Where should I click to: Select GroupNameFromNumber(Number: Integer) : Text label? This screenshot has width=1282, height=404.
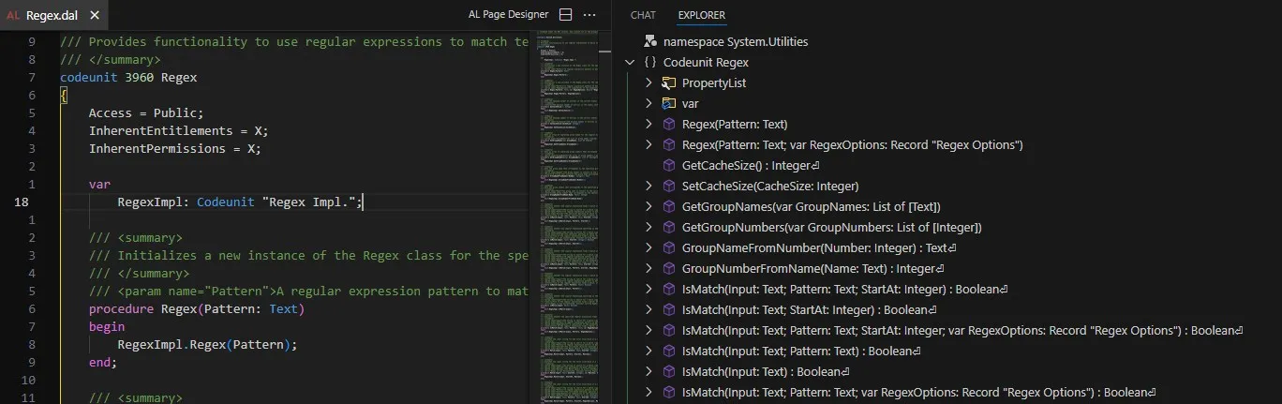click(819, 247)
